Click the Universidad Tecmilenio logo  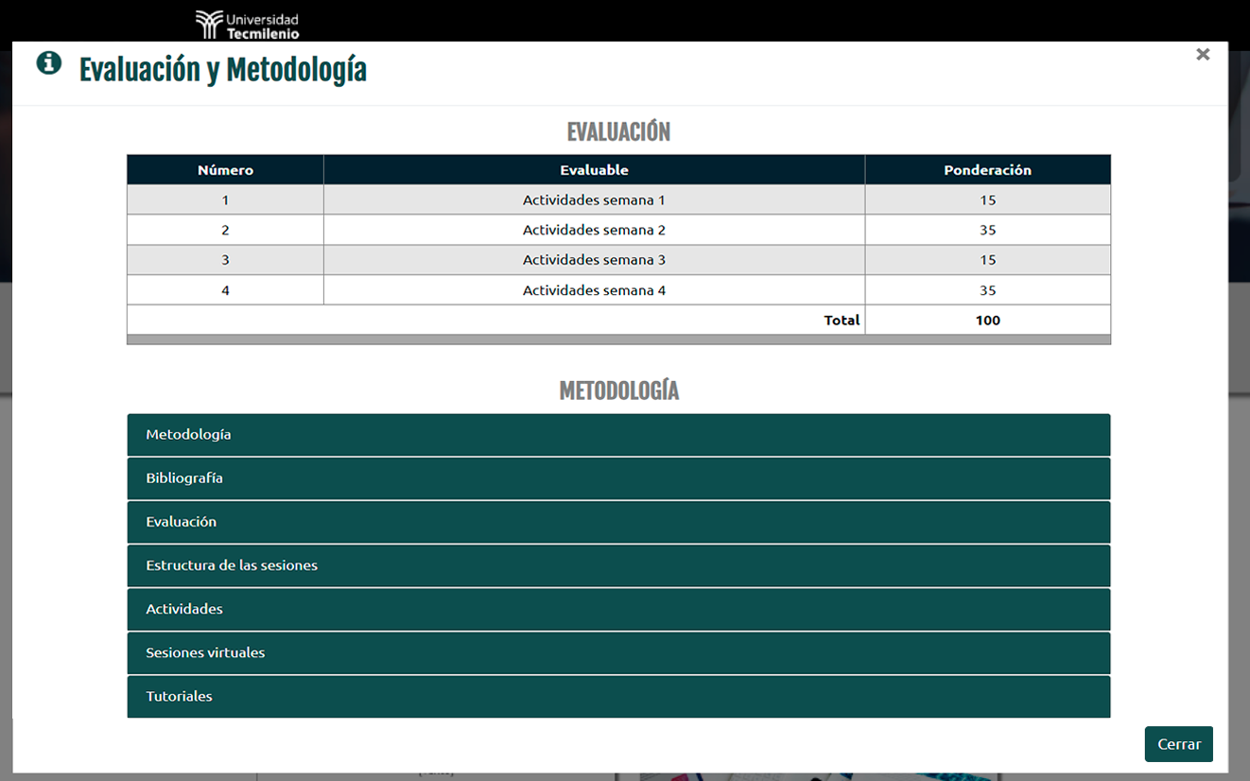pos(247,25)
